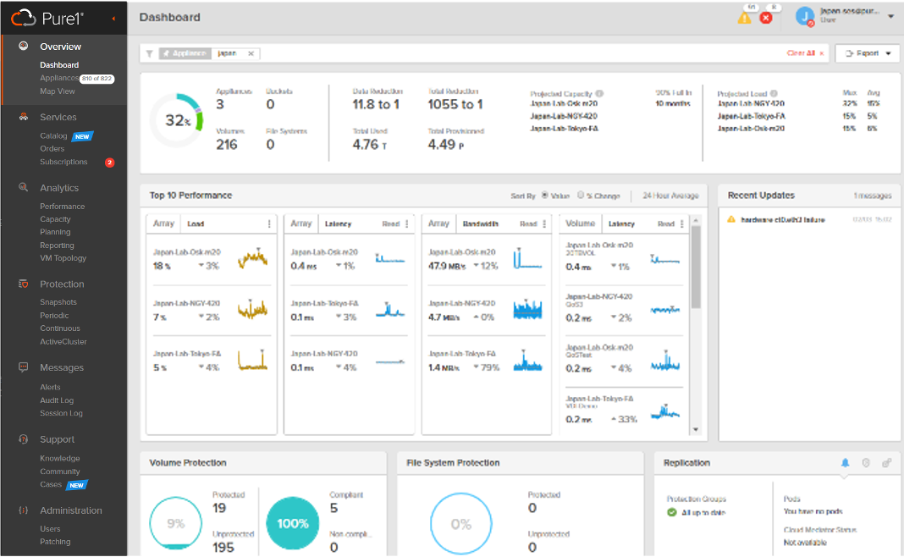Image resolution: width=904 pixels, height=557 pixels.
Task: Open the Array Load metric dropdown
Action: click(196, 223)
